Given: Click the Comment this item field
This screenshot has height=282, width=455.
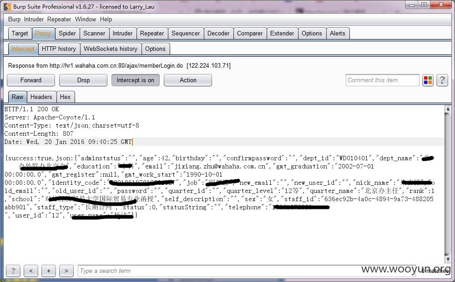Looking at the screenshot, I should (382, 80).
